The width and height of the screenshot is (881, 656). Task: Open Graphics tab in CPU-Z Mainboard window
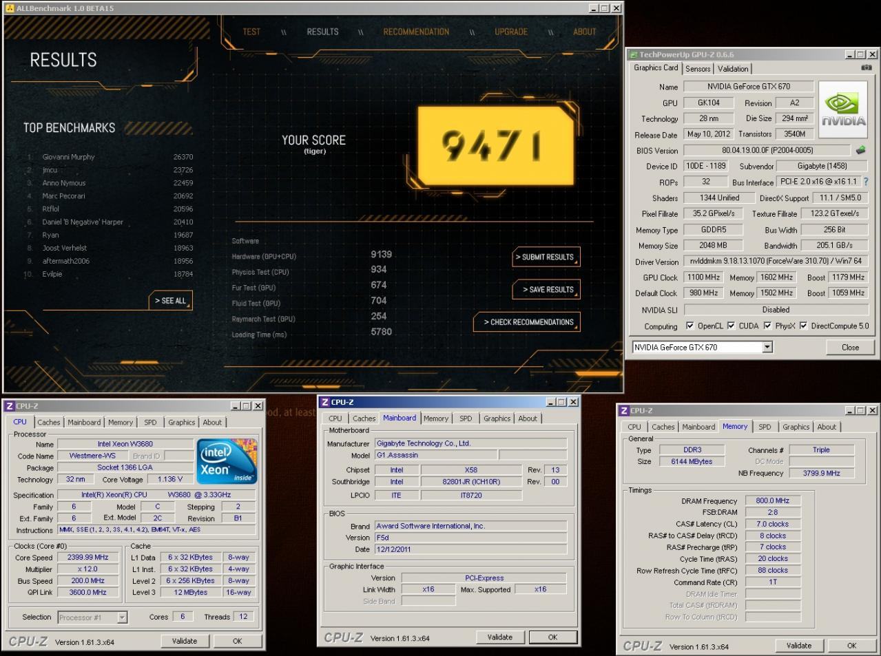click(497, 419)
